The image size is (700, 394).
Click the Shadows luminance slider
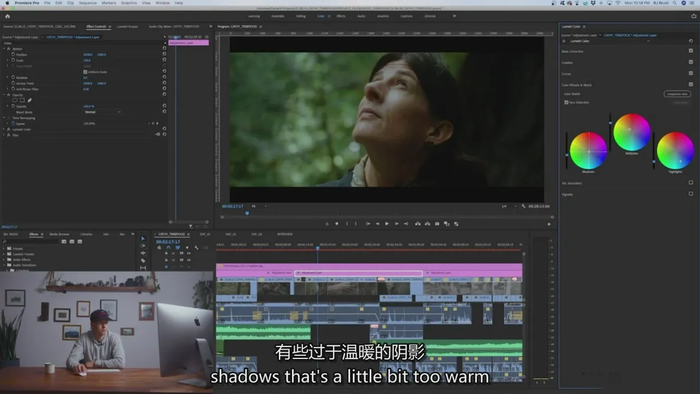pos(567,150)
